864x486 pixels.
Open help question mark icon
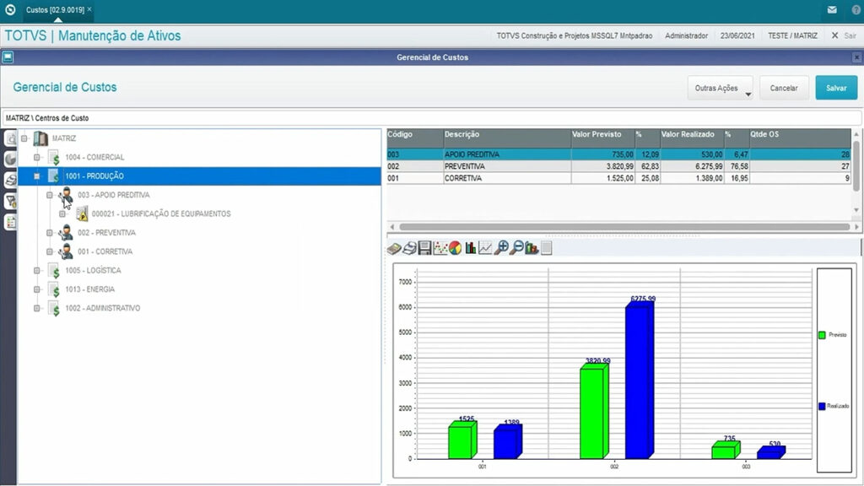point(856,9)
